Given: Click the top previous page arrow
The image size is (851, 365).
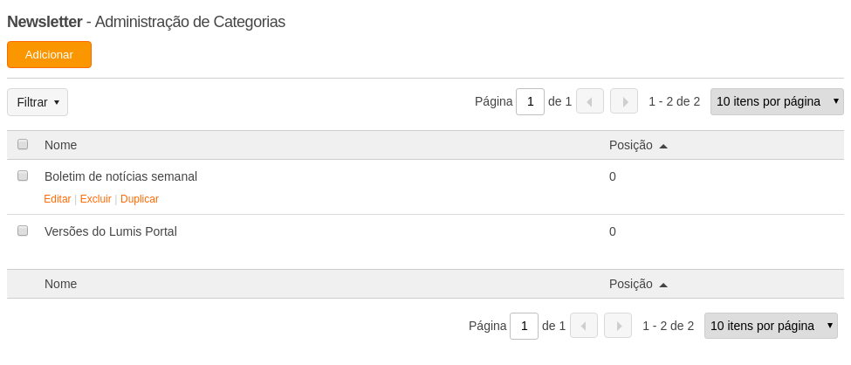Looking at the screenshot, I should tap(590, 101).
